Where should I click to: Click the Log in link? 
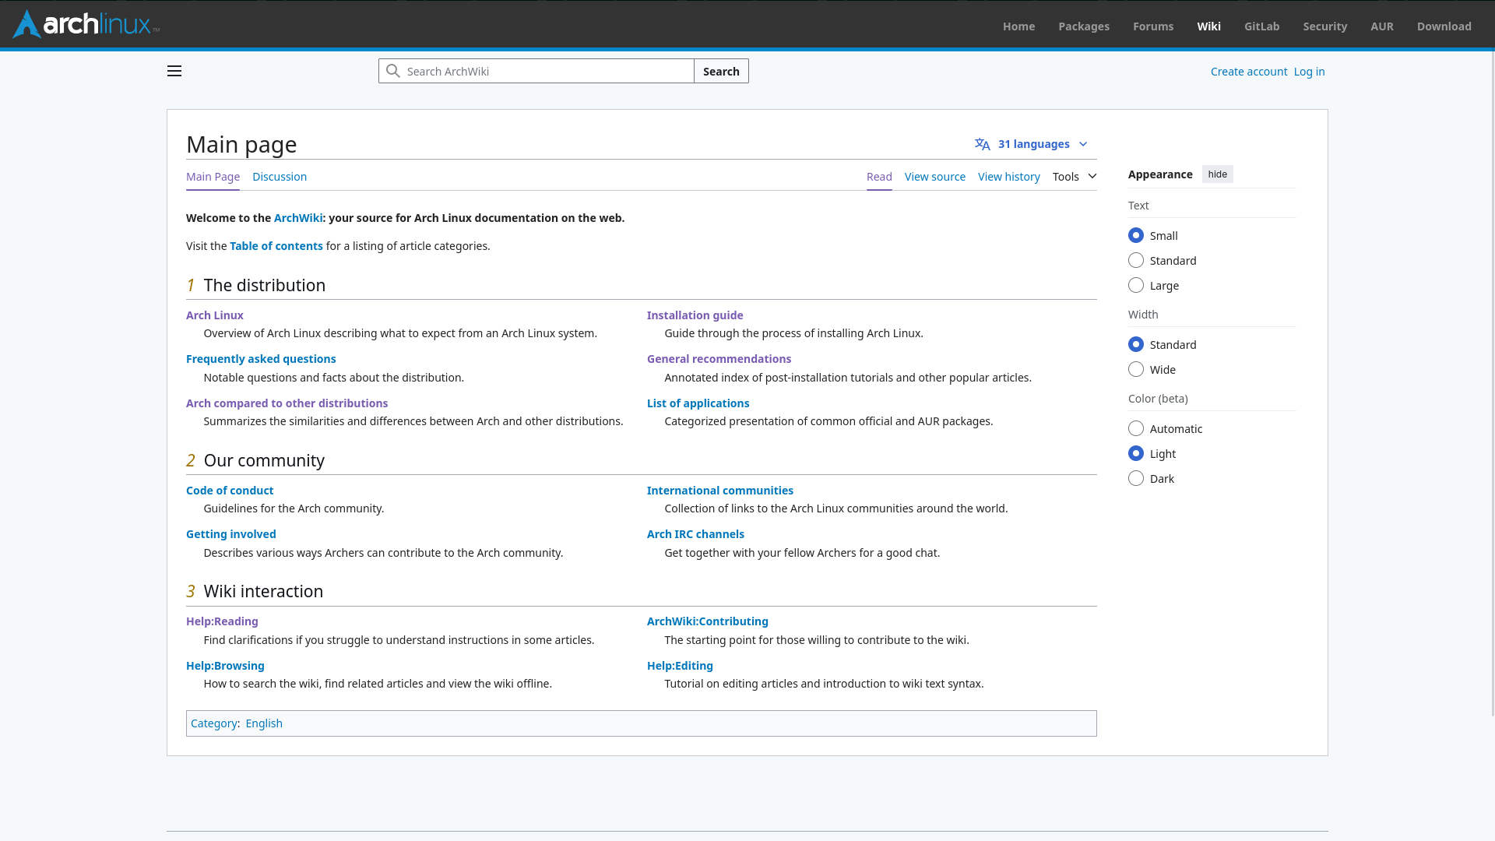[1309, 72]
